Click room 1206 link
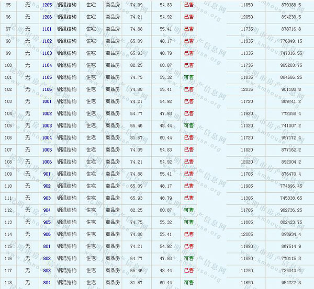The height and width of the screenshot is (289, 314). click(47, 17)
